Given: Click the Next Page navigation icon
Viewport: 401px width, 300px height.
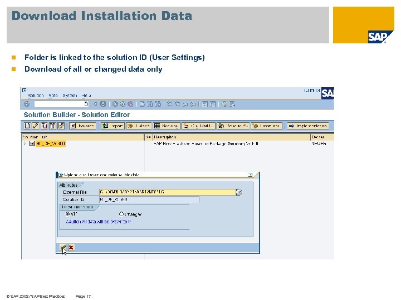Looking at the screenshot, I should click(x=185, y=104).
